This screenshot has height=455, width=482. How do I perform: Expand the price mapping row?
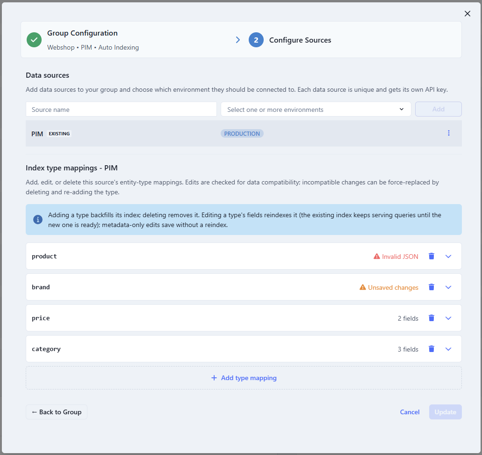coord(448,318)
